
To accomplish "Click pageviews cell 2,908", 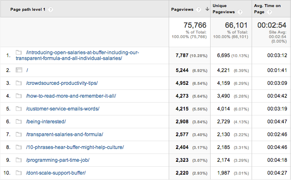I will [182, 122].
